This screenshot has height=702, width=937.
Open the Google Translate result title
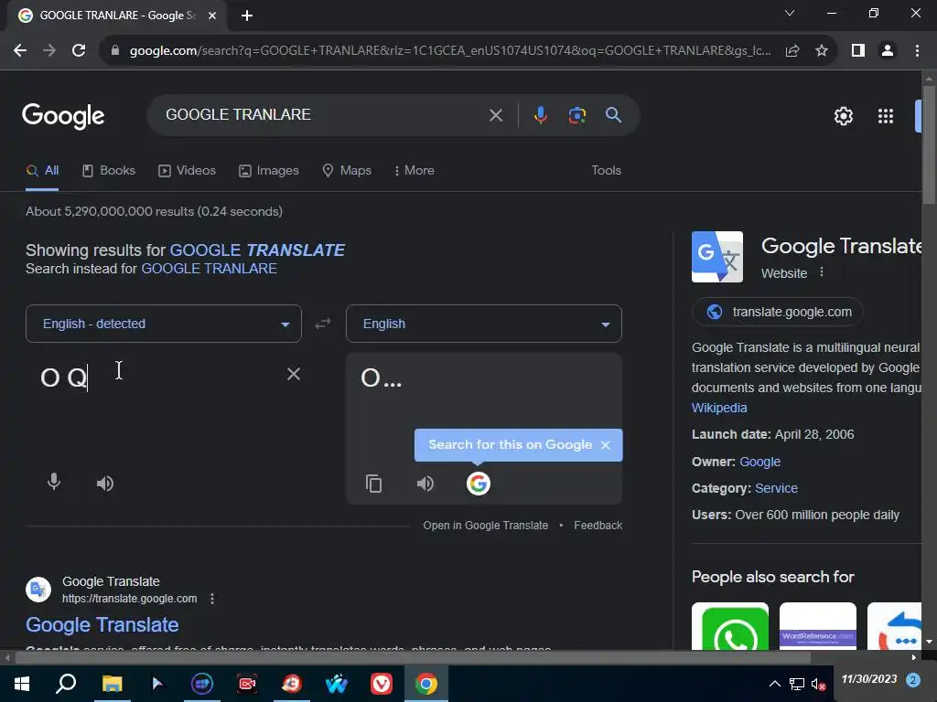coord(102,624)
